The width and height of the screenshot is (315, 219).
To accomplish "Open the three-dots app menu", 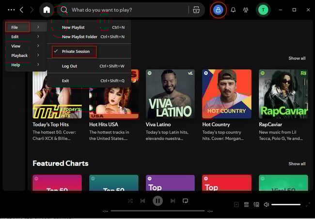I will click(x=11, y=10).
